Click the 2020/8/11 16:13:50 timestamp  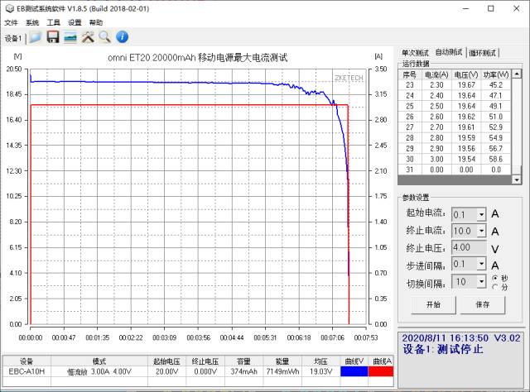[445, 338]
